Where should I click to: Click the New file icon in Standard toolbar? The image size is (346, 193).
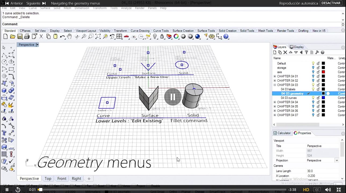5,36
